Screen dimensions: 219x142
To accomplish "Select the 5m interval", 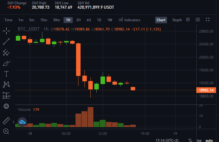I will pyautogui.click(x=32, y=20).
